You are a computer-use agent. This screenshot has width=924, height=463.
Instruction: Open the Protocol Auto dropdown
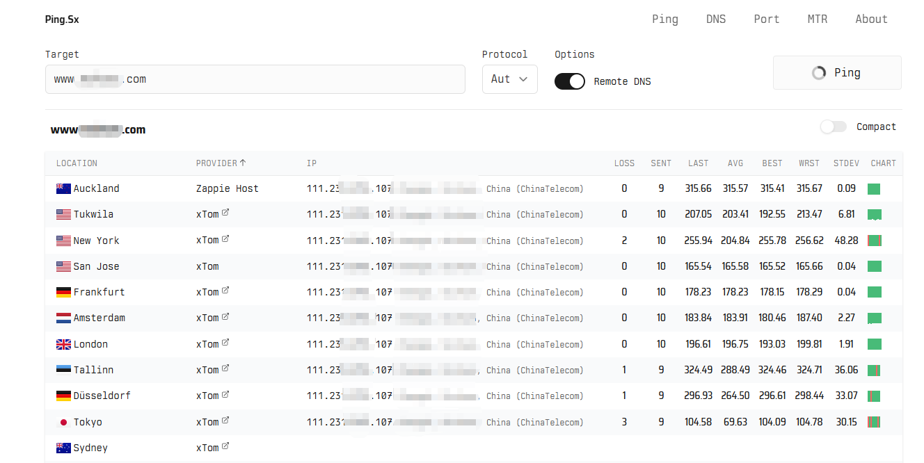(509, 79)
